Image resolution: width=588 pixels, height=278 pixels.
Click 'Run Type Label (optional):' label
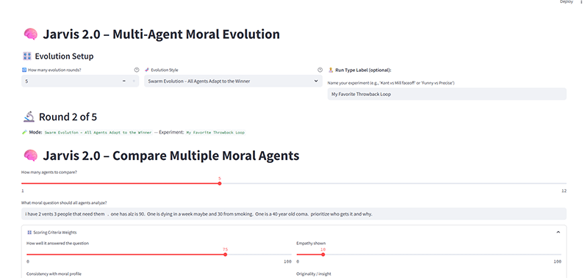363,70
